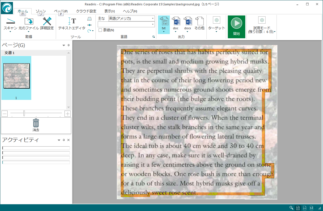Launch the text editor (テキストエディタ)
The width and height of the screenshot is (323, 211).
pos(72,22)
